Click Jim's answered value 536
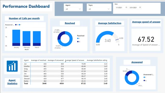 [62, 74]
